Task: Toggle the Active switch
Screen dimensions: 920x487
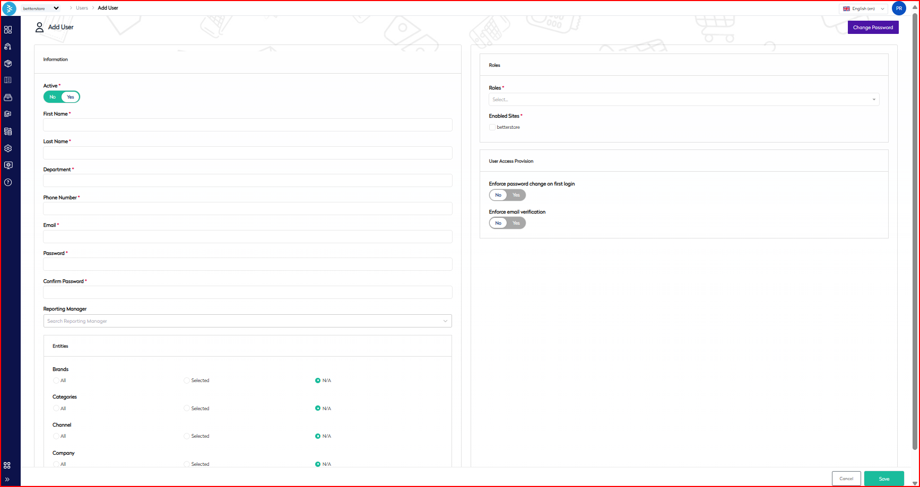Action: [x=62, y=97]
